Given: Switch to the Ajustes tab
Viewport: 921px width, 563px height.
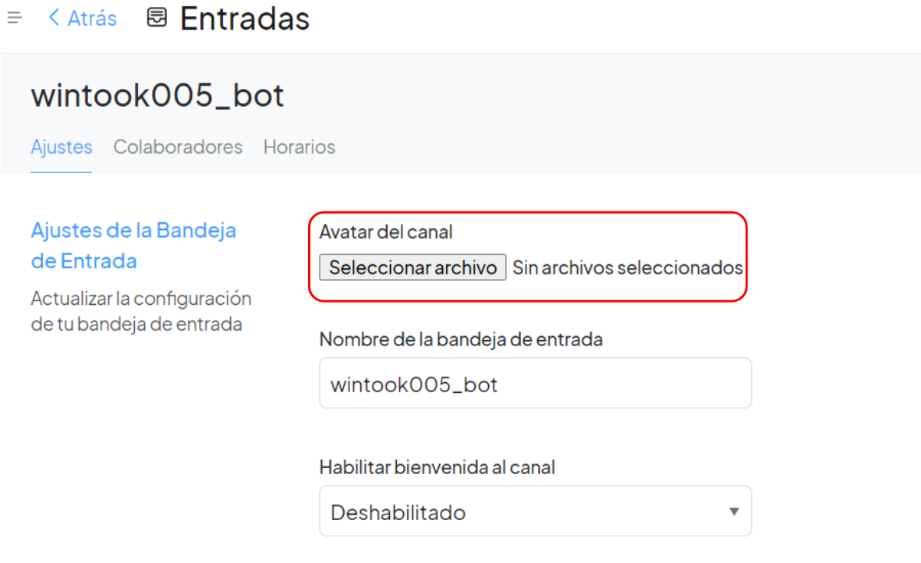Looking at the screenshot, I should pyautogui.click(x=62, y=147).
